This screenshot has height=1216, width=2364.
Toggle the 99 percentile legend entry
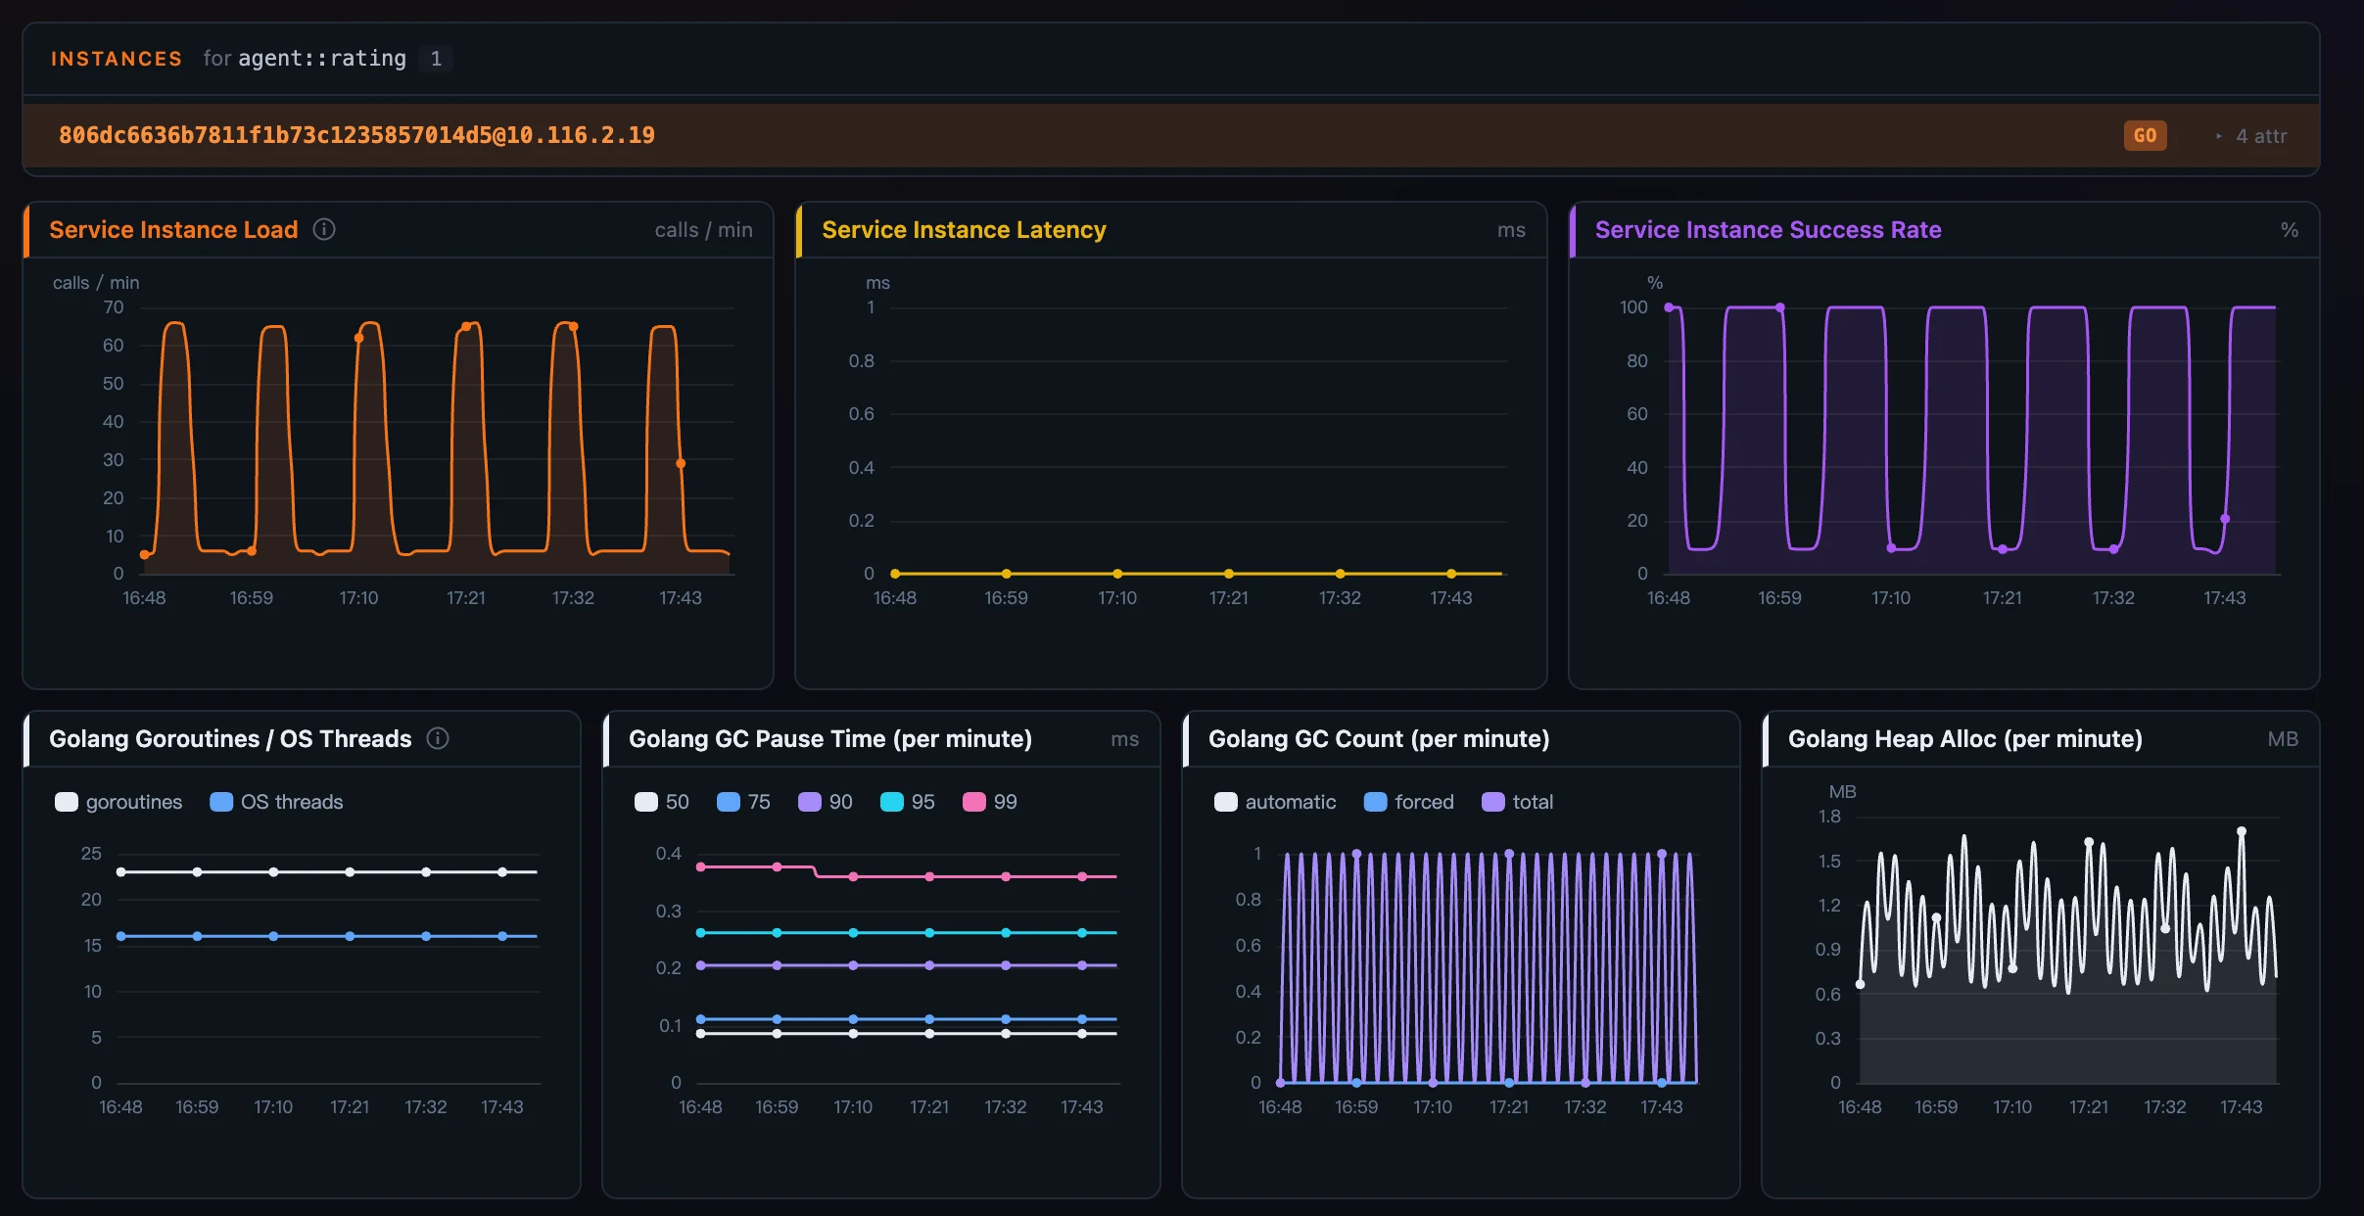tap(990, 802)
